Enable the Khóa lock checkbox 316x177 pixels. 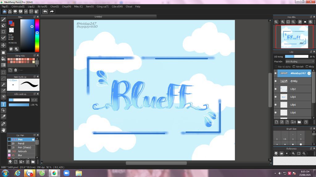[307, 67]
